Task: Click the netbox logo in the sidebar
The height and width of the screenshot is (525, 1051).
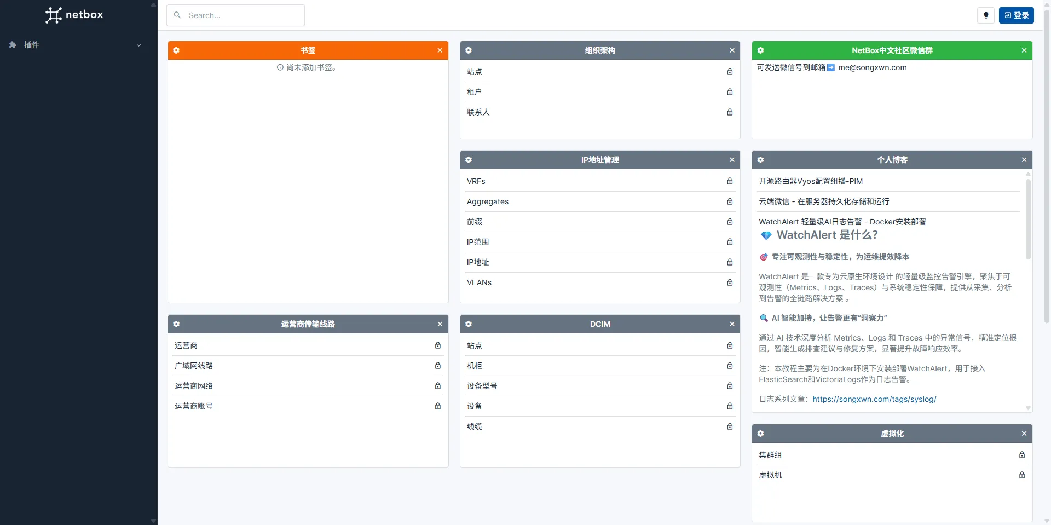Action: [74, 15]
